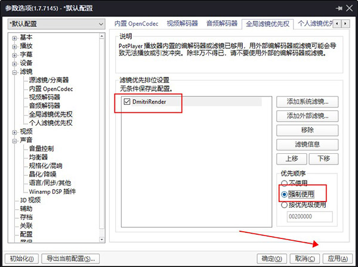This screenshot has height=267, width=358.
Task: Click the tree scrollbar up arrow
Action: [x=102, y=36]
